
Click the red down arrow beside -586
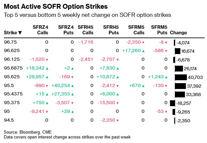[x=166, y=51]
